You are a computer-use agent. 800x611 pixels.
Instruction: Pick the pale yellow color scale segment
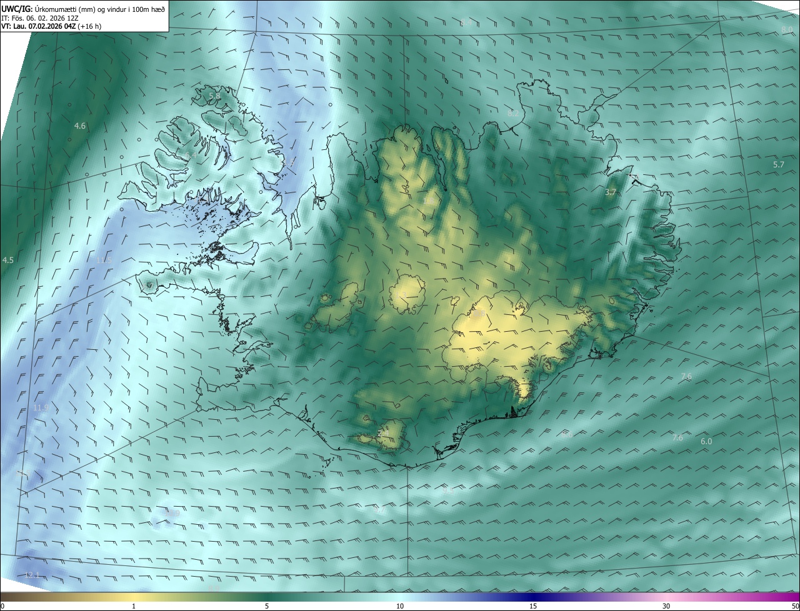pos(134,597)
